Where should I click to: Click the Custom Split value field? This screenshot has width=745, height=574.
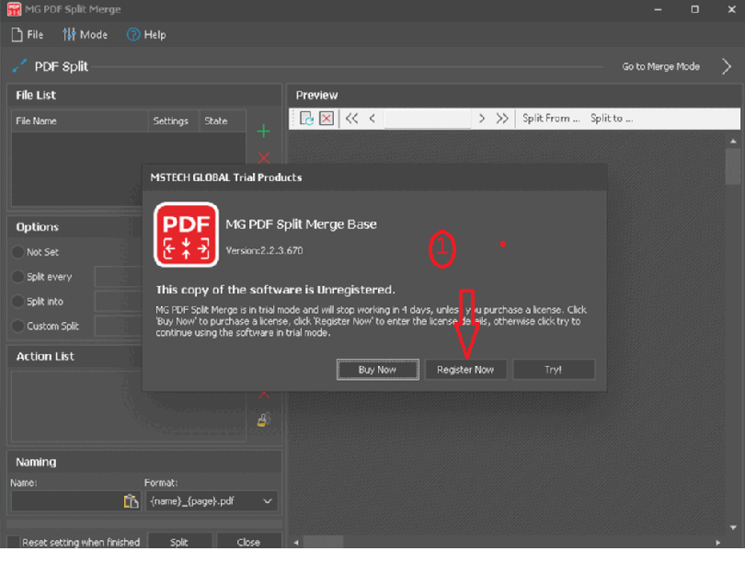[119, 326]
